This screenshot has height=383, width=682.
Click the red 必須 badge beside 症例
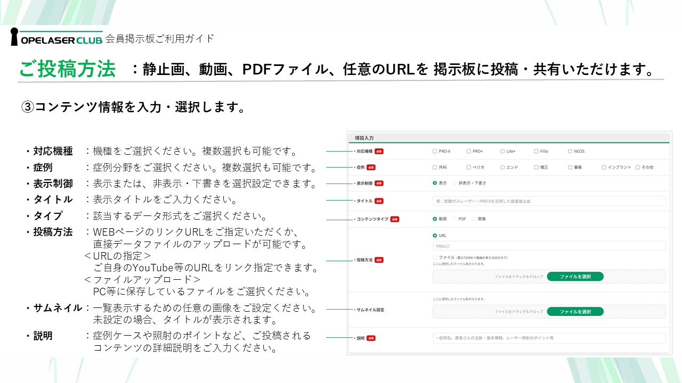(x=371, y=166)
